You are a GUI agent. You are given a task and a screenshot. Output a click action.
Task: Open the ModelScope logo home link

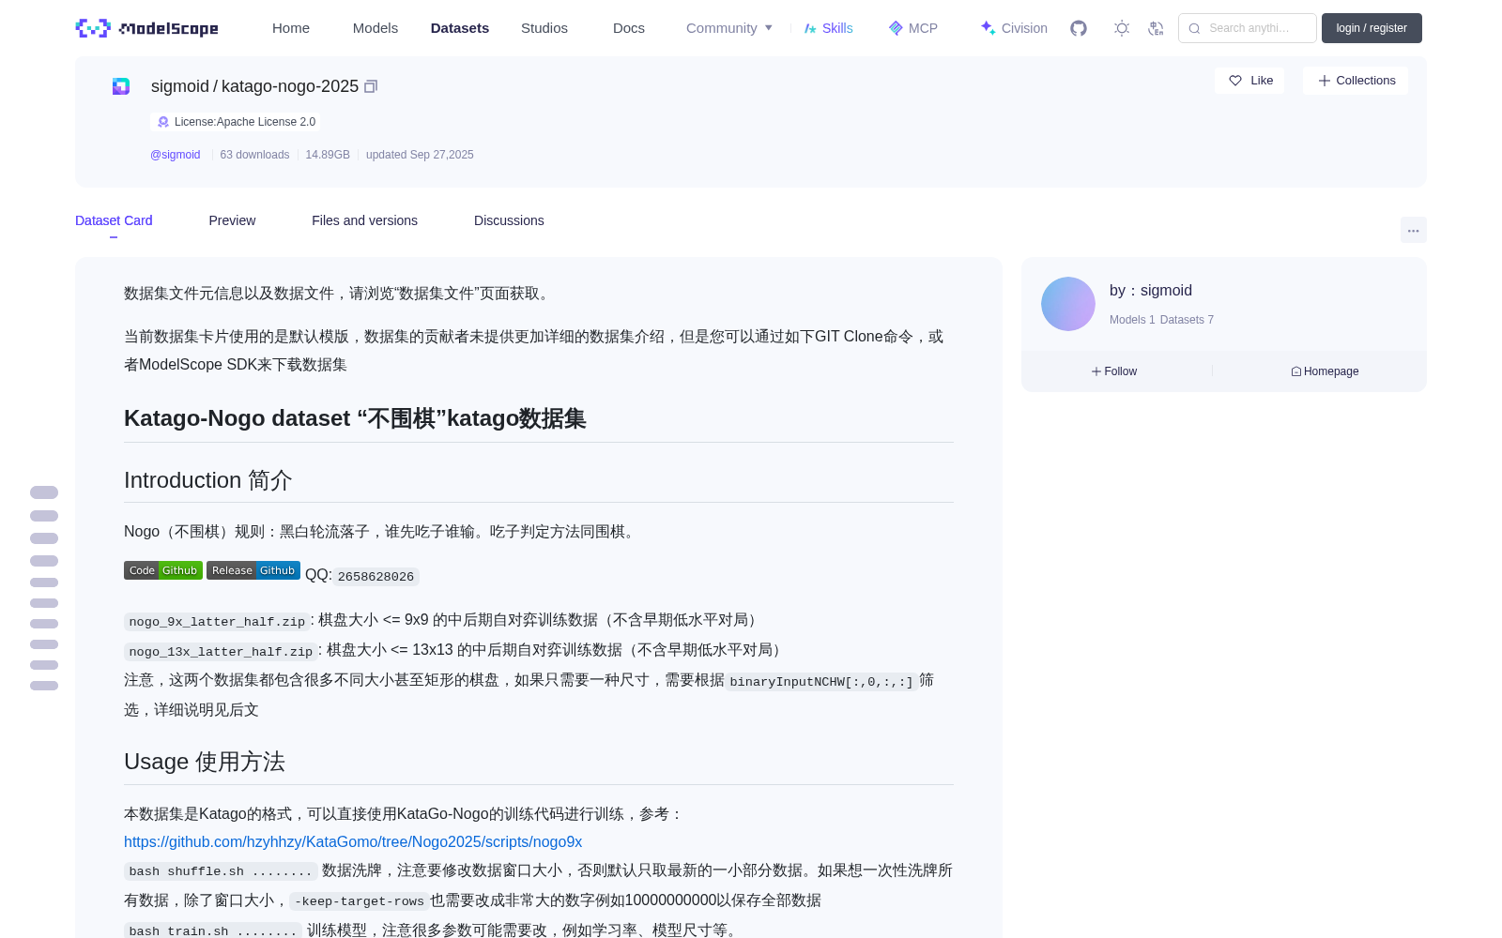pyautogui.click(x=146, y=28)
